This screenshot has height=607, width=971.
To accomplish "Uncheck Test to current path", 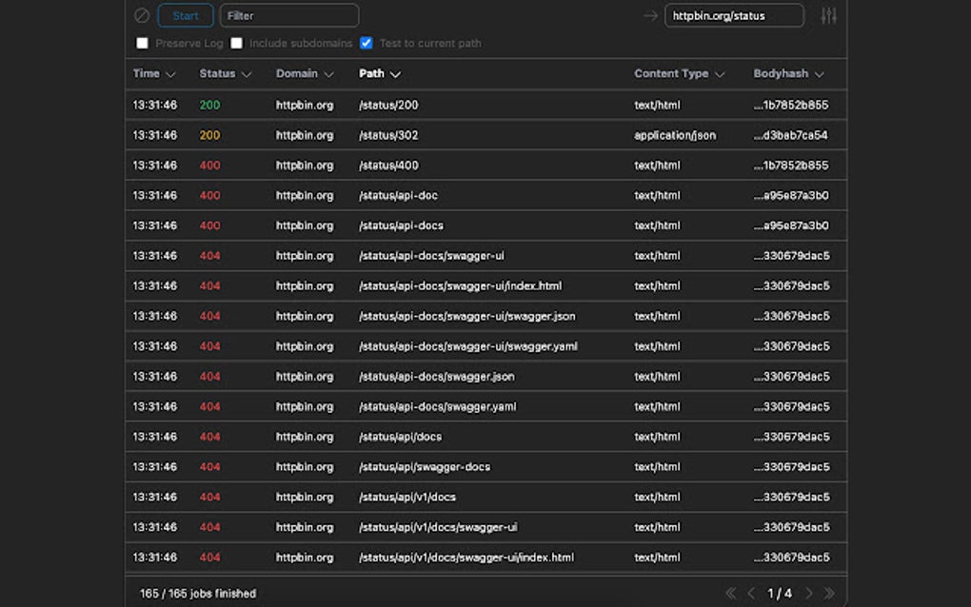I will click(x=367, y=43).
